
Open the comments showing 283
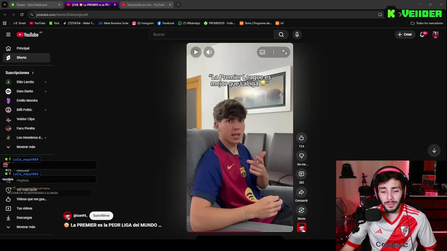coord(301,174)
